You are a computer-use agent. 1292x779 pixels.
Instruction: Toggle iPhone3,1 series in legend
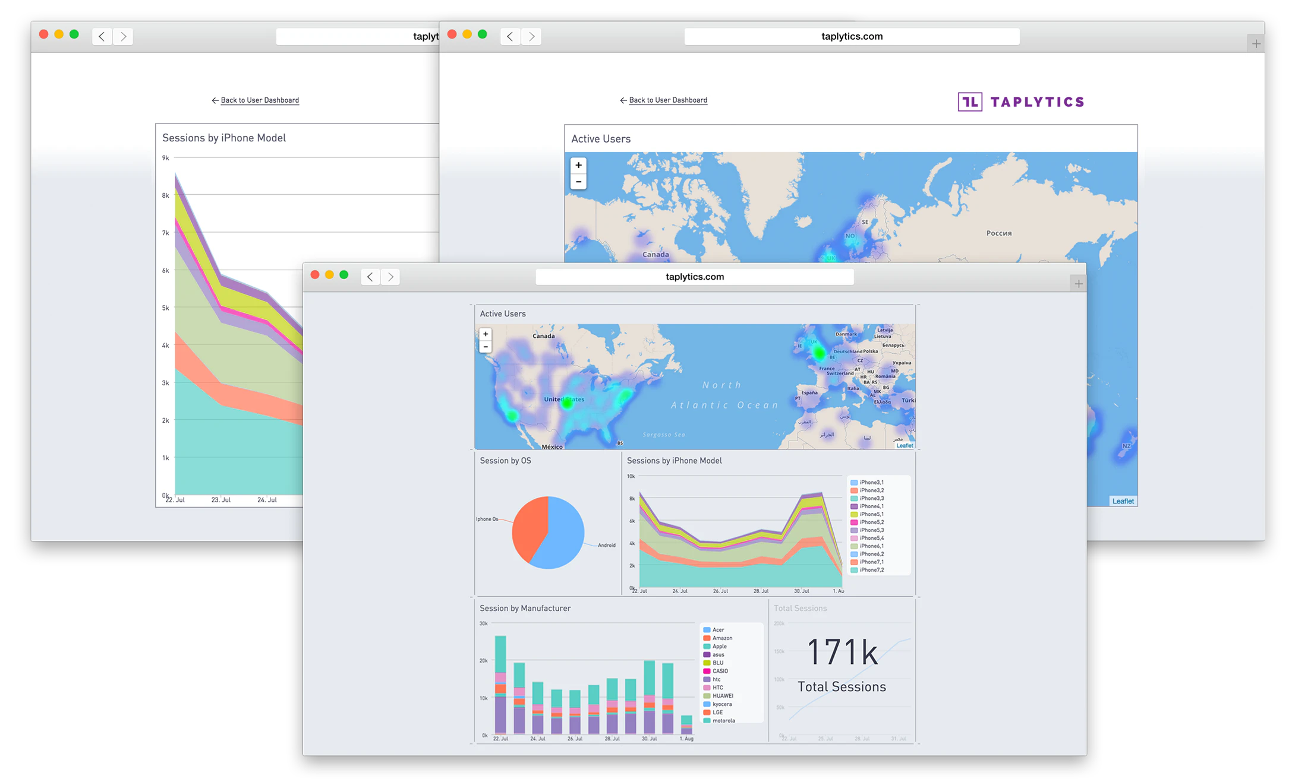(x=871, y=483)
